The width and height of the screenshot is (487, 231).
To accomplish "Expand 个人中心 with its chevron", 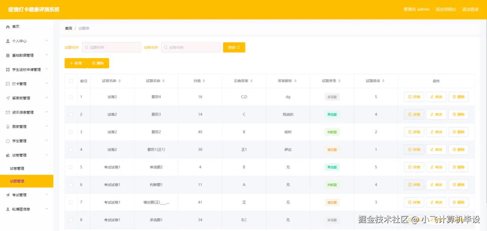I will pos(47,41).
